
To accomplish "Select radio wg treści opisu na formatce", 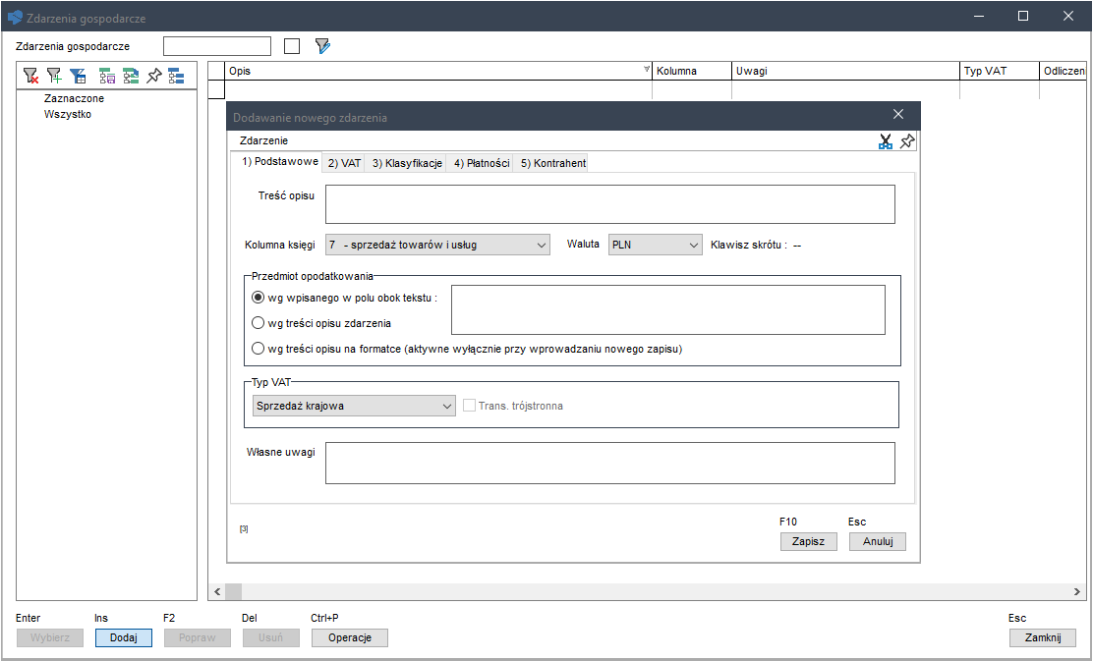I will (258, 349).
